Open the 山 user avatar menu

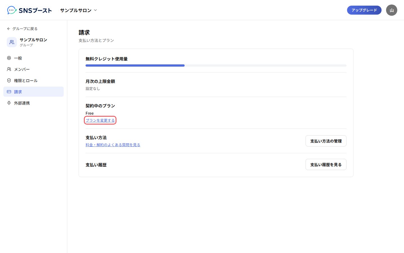pos(392,10)
